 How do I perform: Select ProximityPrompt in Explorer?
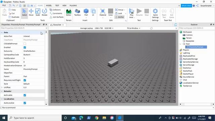click(196, 47)
